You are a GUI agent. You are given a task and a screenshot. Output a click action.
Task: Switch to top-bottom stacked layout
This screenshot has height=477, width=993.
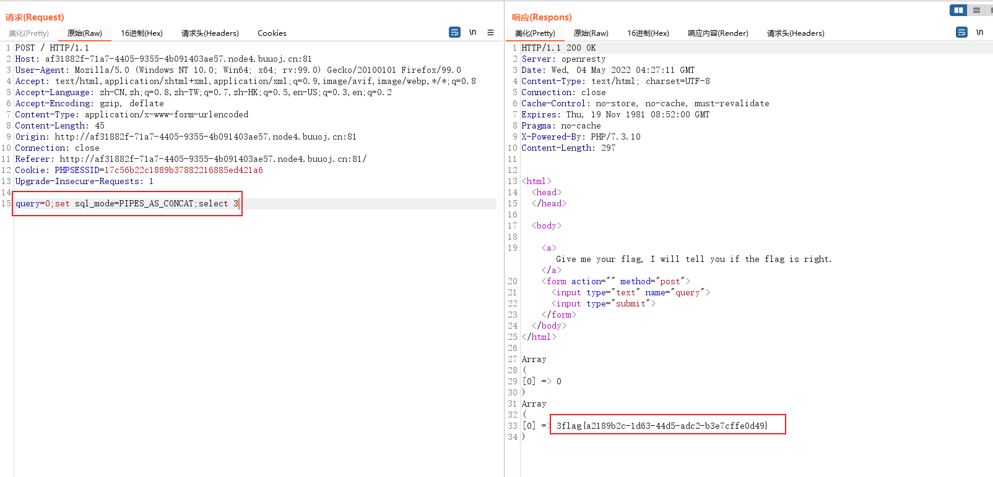[x=976, y=10]
